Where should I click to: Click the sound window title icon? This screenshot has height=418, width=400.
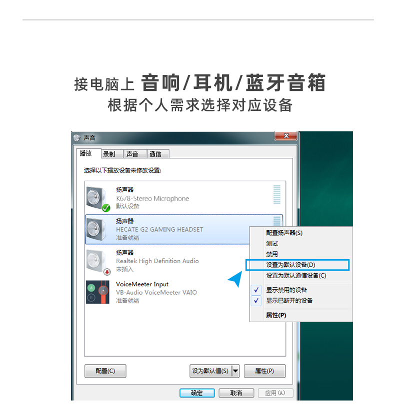[77, 137]
